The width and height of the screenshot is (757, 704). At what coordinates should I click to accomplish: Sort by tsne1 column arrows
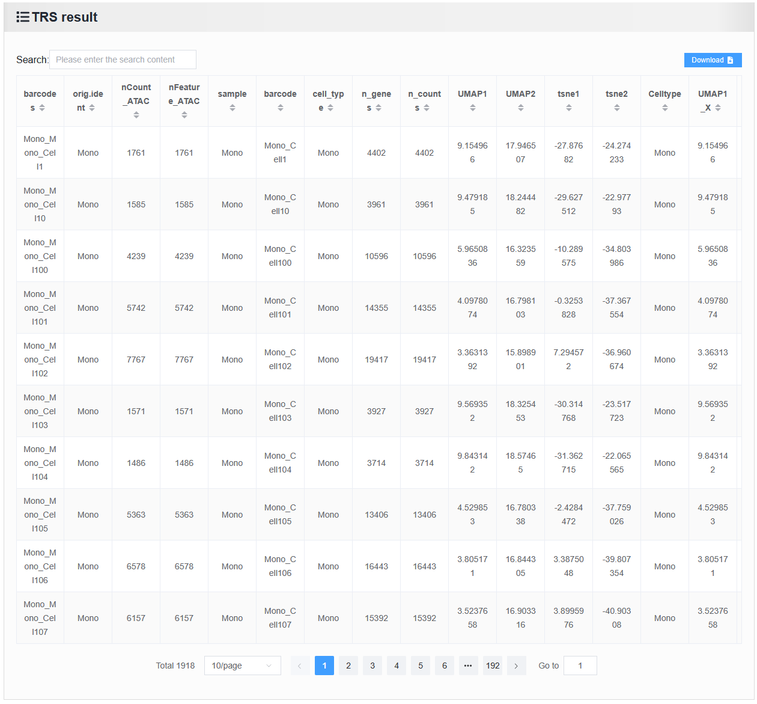569,108
